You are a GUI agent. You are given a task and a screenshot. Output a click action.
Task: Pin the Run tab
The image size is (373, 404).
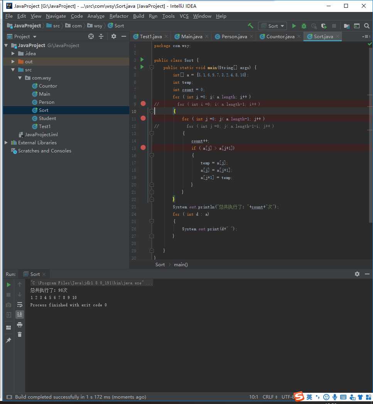point(8,340)
